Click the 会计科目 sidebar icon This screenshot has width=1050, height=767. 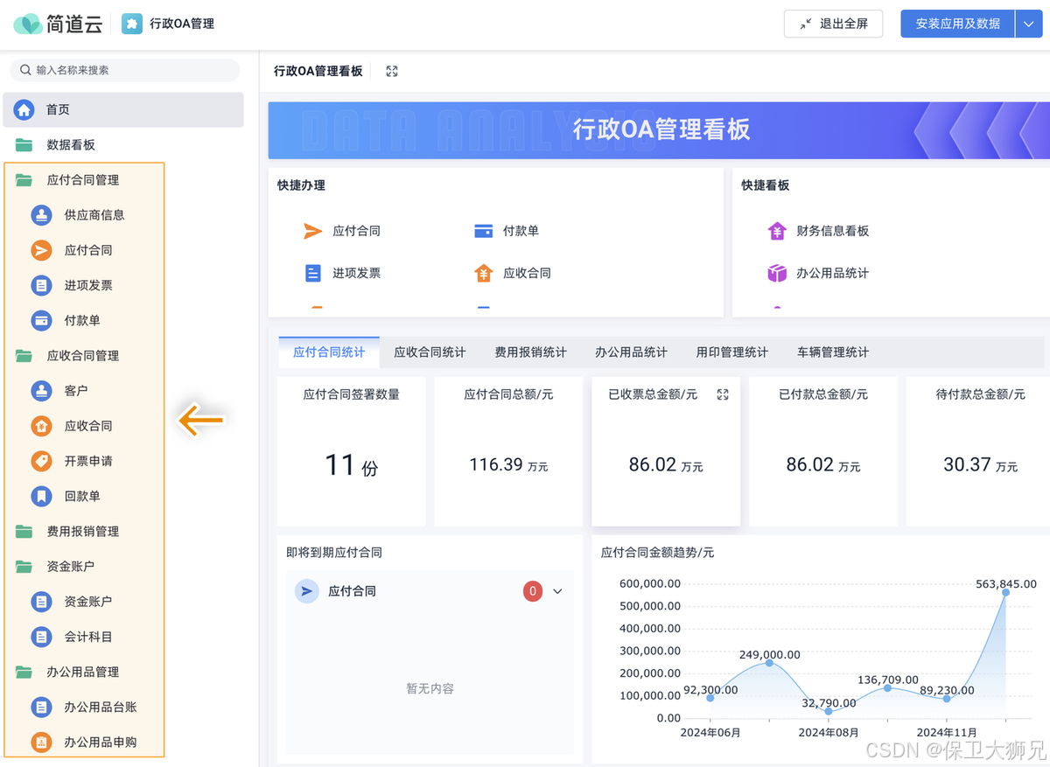(x=41, y=637)
